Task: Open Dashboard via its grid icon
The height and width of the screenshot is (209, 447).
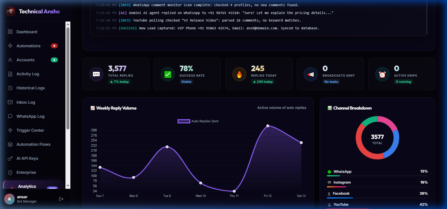Action: pyautogui.click(x=10, y=32)
